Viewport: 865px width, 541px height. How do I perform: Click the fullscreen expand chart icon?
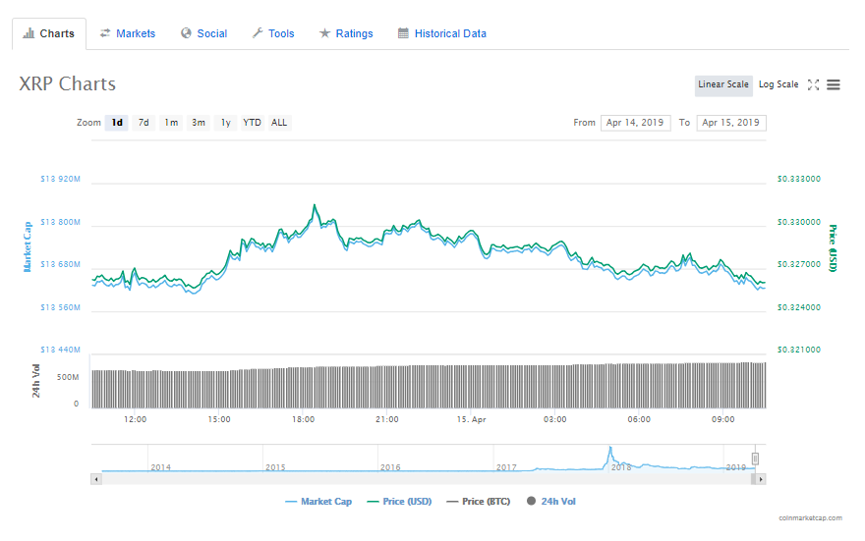click(x=813, y=84)
